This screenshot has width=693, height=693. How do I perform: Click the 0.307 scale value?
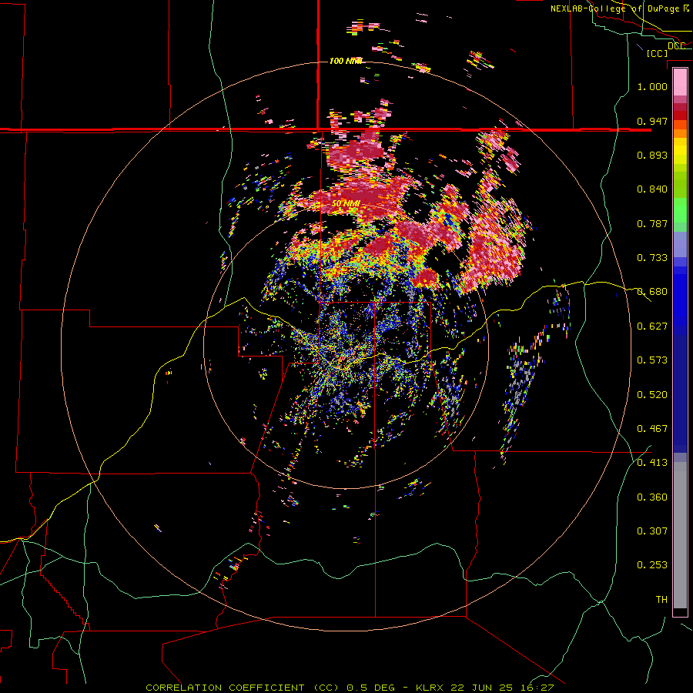point(652,531)
